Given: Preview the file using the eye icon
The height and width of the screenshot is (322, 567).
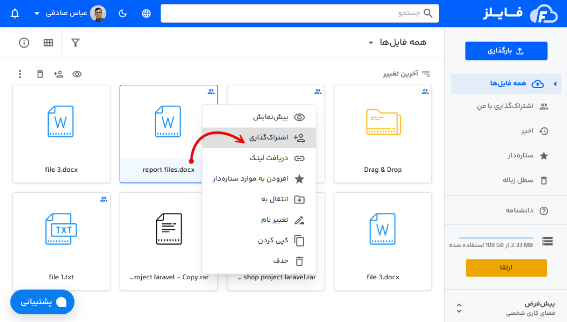Looking at the screenshot, I should click(77, 73).
